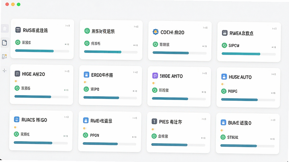
Task: Toggle green status circle next to PPON
Action: pyautogui.click(x=86, y=135)
